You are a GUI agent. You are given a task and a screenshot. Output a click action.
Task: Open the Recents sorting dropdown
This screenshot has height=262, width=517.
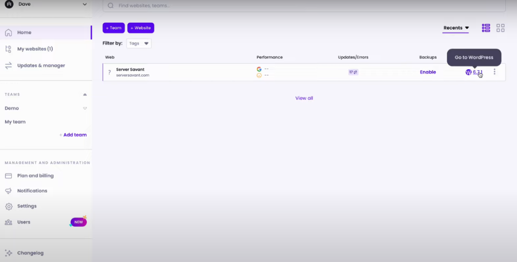tap(456, 28)
